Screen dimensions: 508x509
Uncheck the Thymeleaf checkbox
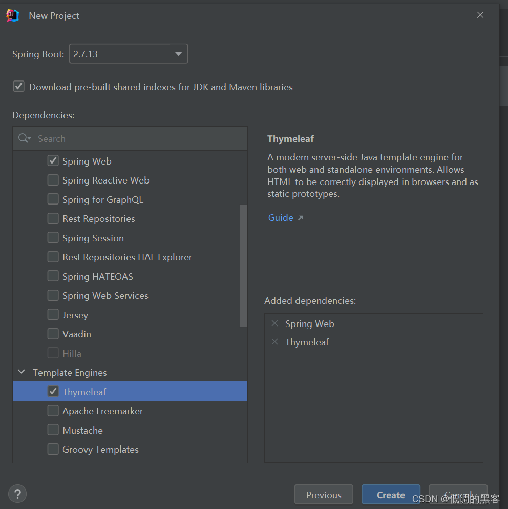point(53,391)
